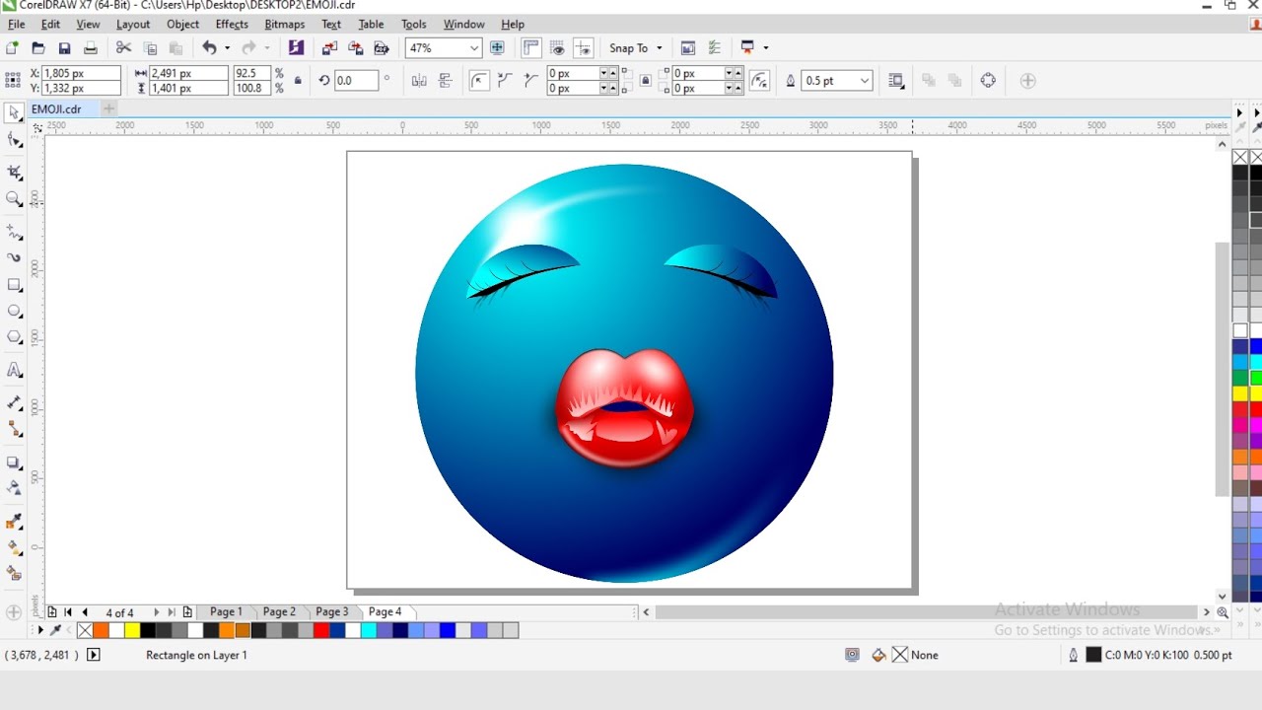The image size is (1262, 710).
Task: Select the Text tool in the toolbox
Action: tap(14, 371)
